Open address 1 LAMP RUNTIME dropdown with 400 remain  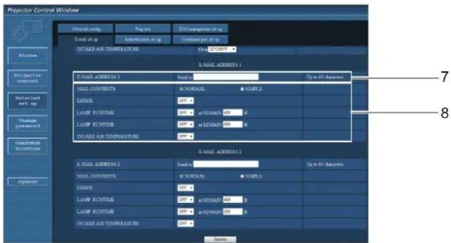pyautogui.click(x=186, y=112)
